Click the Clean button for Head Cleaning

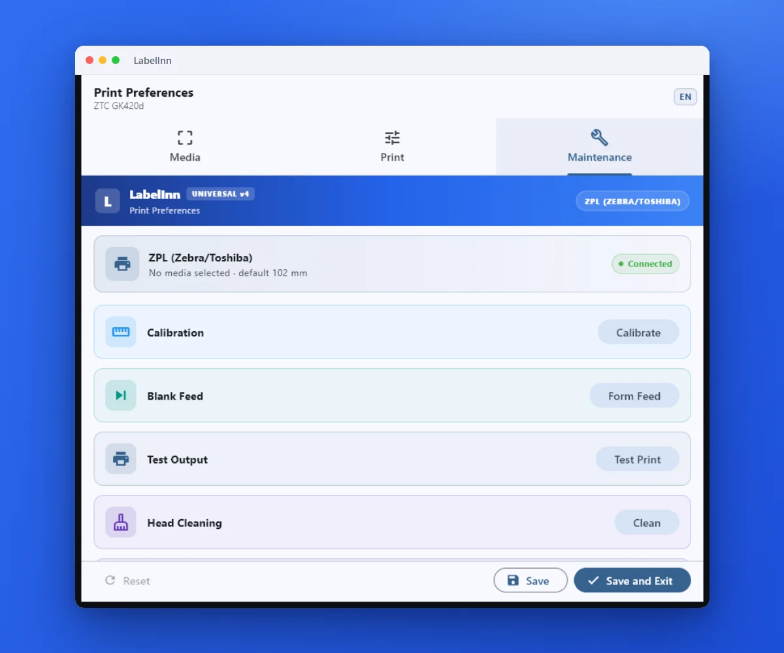tap(647, 522)
